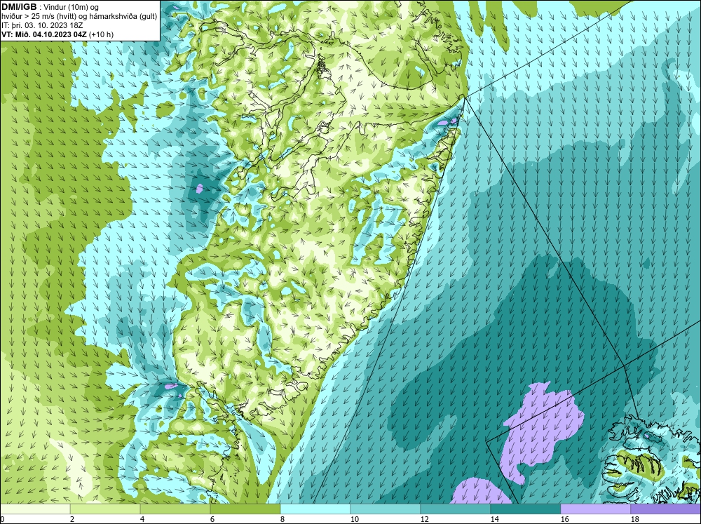Click the olive green 6–8 legend swatch
Screen dimensions: 701x524
[245, 509]
